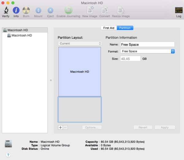Image resolution: width=184 pixels, height=160 pixels.
Task: Remove partition with the minus button
Action: point(65,128)
